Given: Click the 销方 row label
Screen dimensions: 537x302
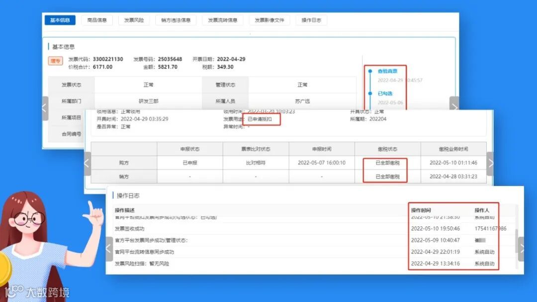Looking at the screenshot, I should 124,177.
